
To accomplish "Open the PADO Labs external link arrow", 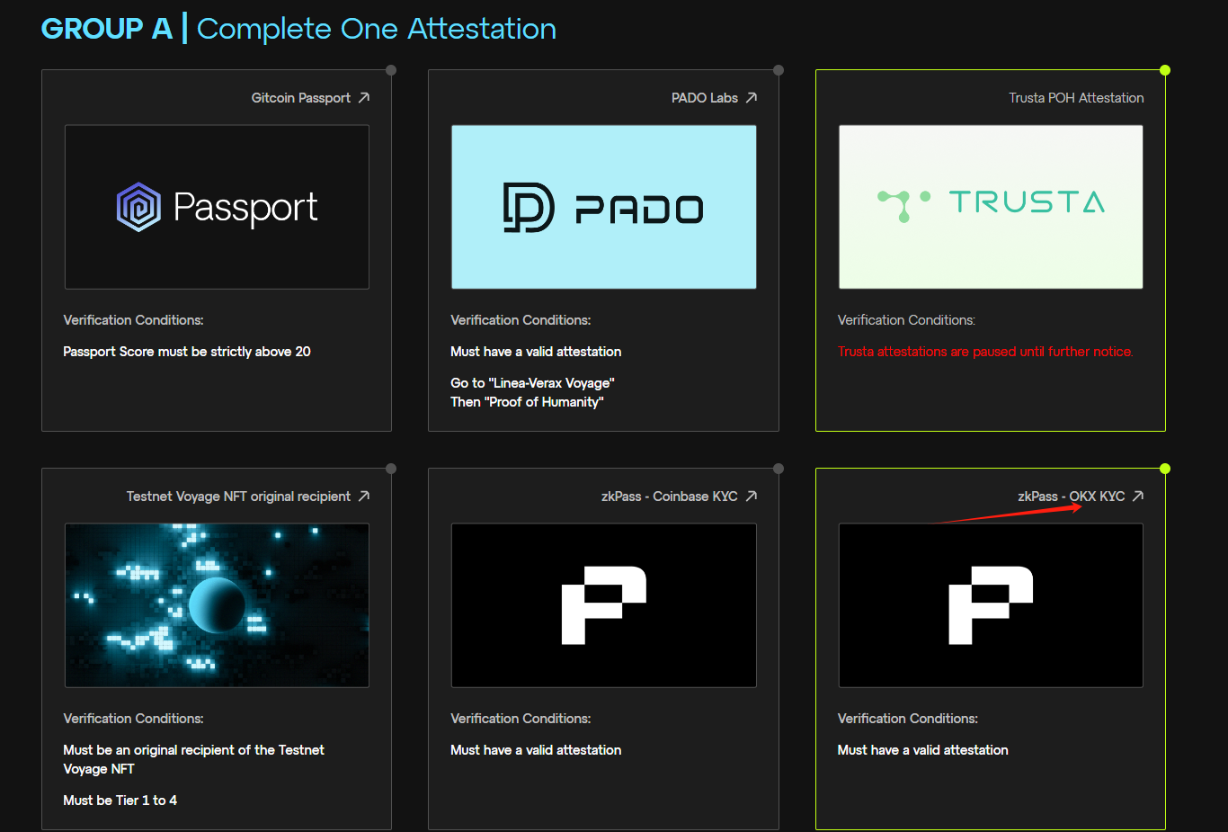I will [x=752, y=97].
